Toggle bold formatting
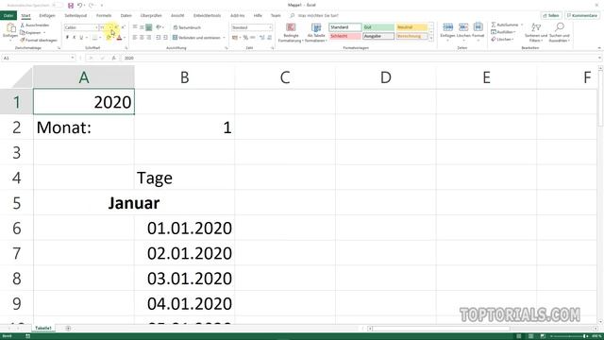Image resolution: width=604 pixels, height=340 pixels. [67, 38]
